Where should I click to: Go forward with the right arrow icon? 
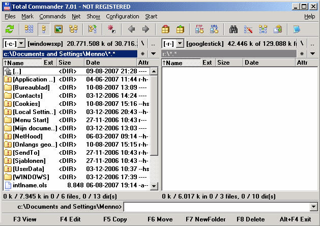[x=146, y=29]
